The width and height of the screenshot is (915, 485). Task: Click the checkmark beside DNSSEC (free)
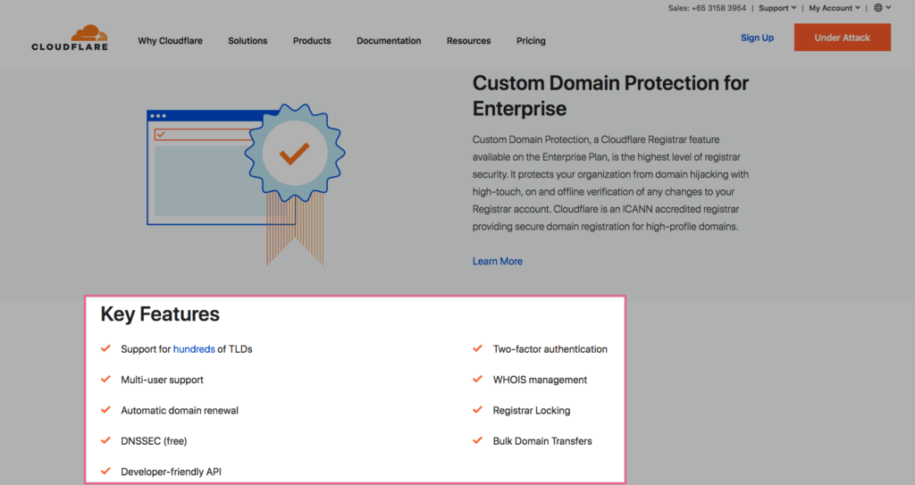coord(105,440)
